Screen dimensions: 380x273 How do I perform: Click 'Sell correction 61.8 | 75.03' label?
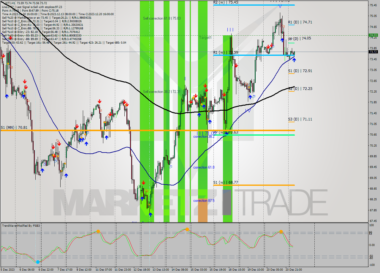(x=162, y=18)
